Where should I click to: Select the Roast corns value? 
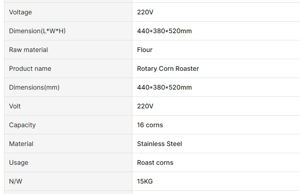[x=155, y=162]
